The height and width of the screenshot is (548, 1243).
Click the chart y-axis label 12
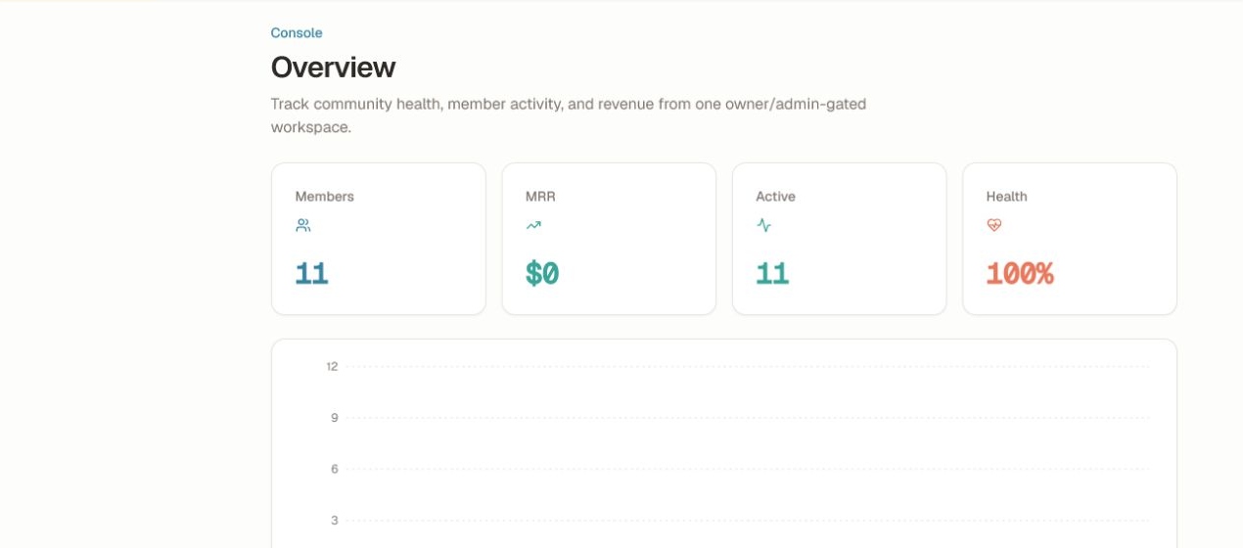point(332,367)
